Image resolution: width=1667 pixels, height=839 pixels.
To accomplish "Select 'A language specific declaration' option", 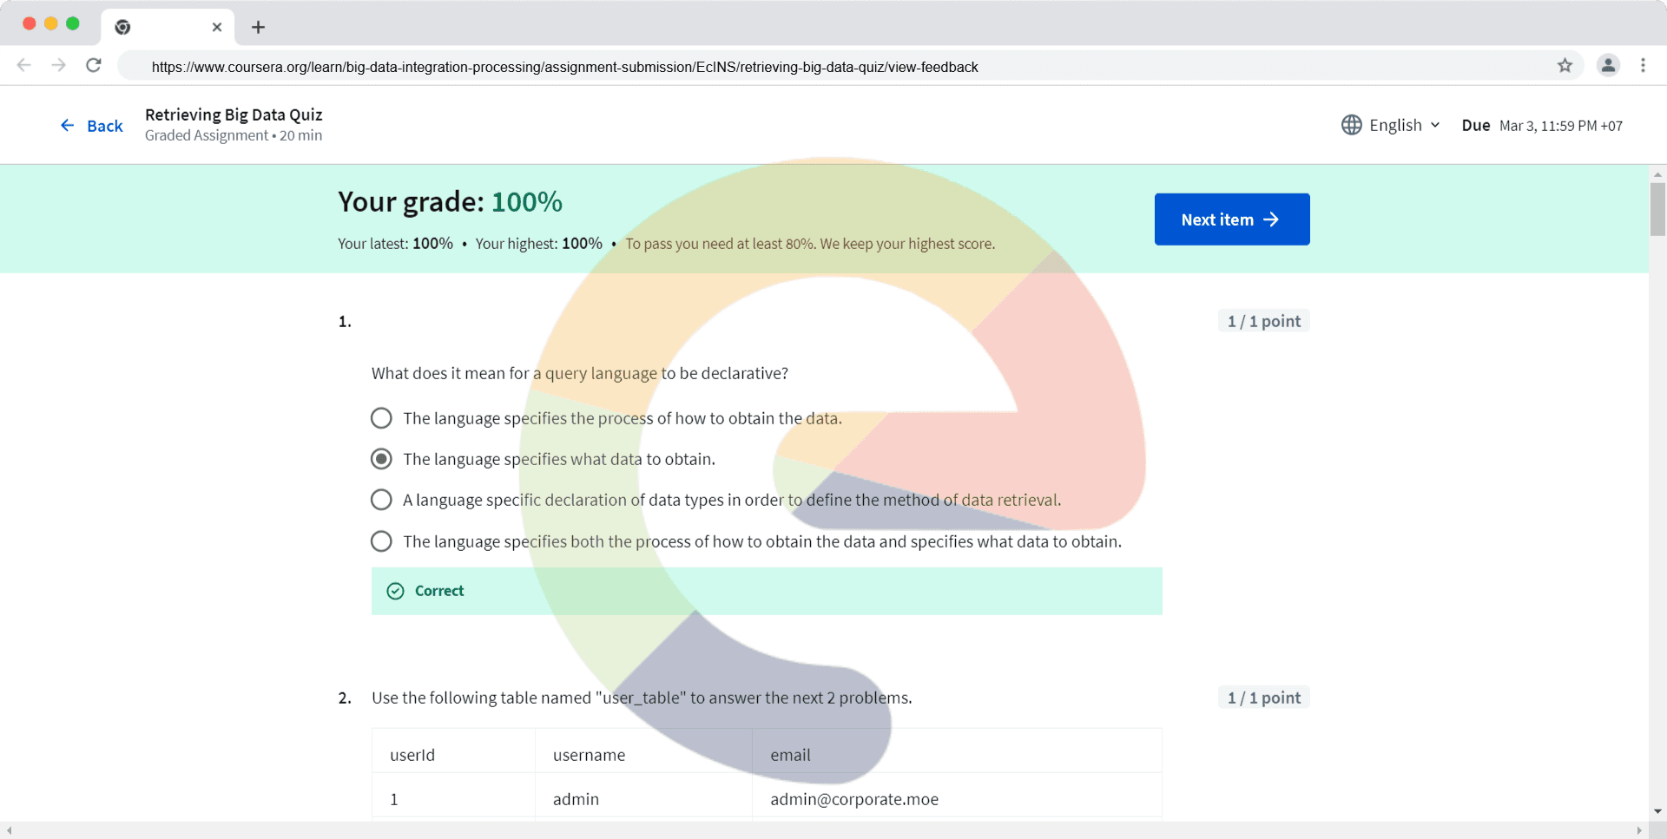I will coord(381,500).
